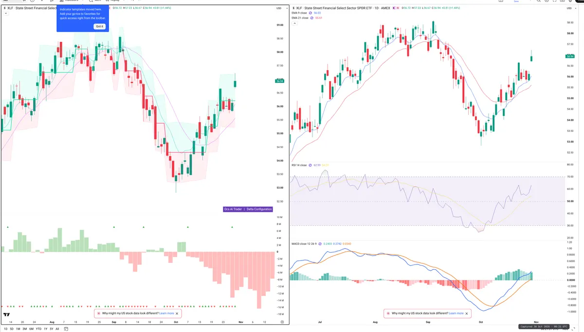Click the flag icon in the left chart's data notice
This screenshot has width=584, height=332.
(x=98, y=314)
